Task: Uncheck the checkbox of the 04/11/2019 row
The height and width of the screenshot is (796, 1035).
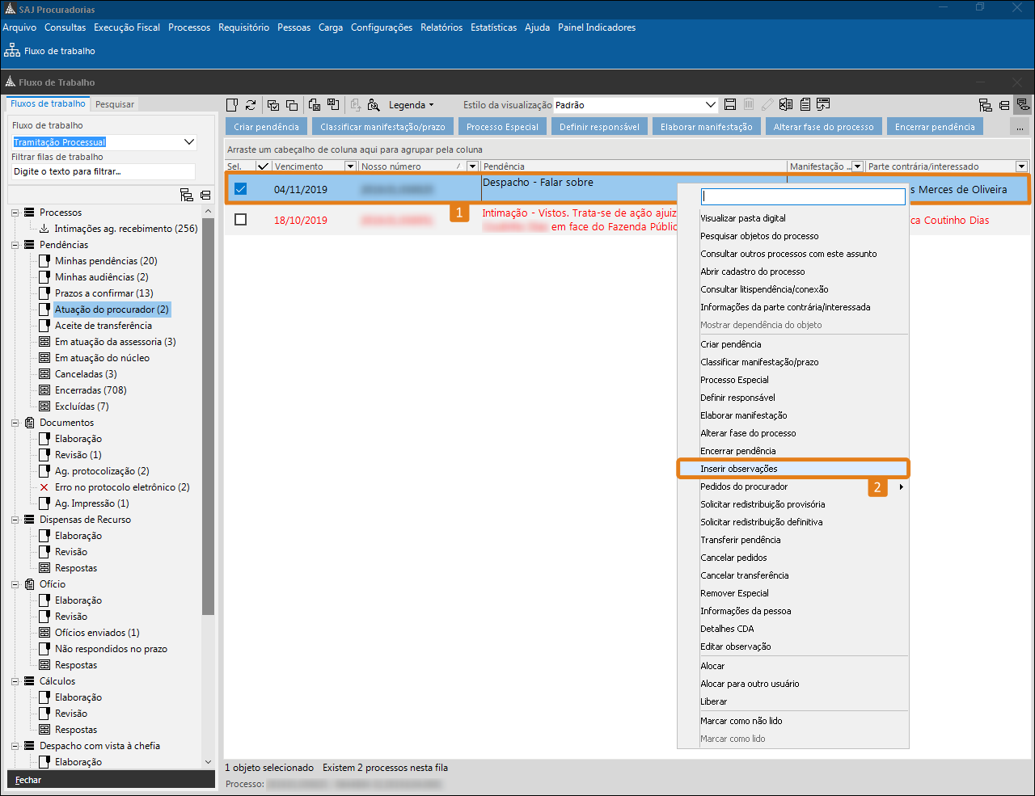Action: tap(240, 189)
